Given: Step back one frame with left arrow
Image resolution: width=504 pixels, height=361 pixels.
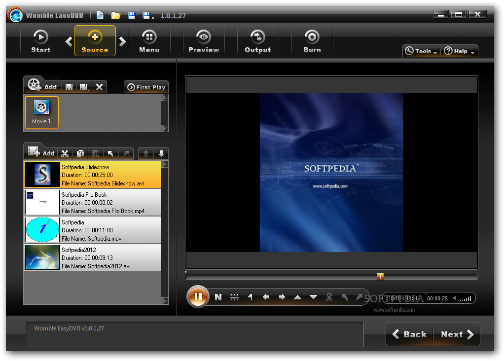Looking at the screenshot, I should pos(266,297).
